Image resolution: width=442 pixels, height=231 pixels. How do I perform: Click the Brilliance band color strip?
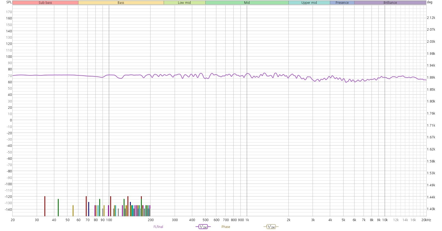point(390,3)
